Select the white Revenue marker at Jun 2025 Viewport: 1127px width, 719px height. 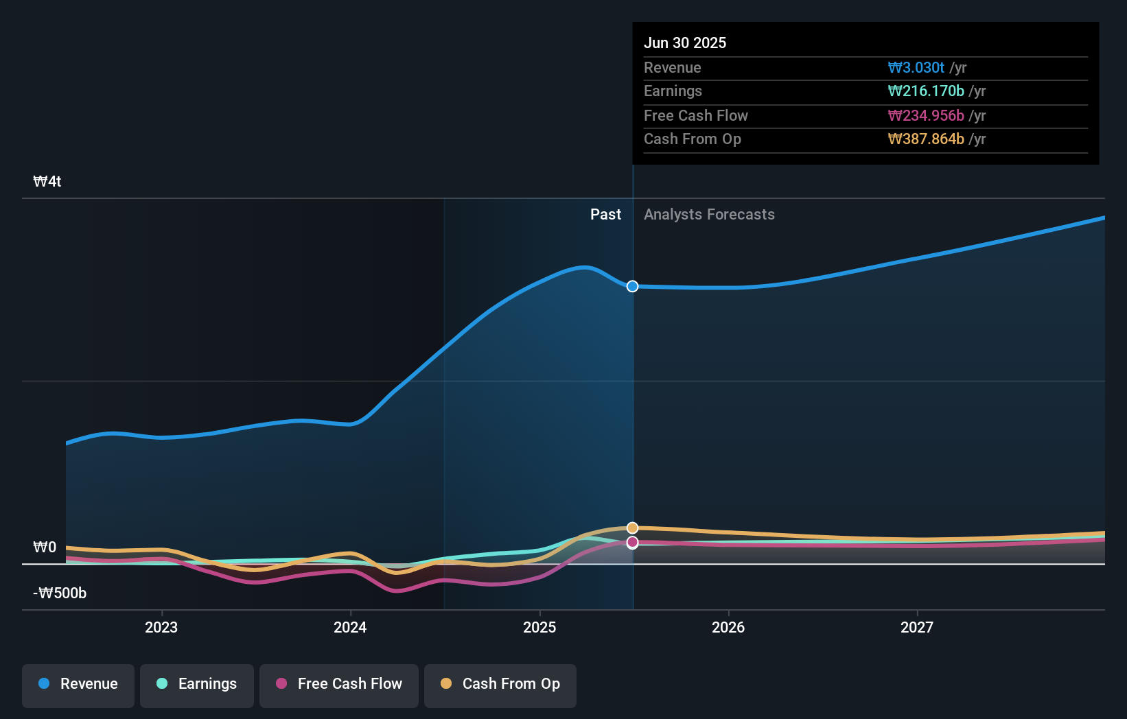point(631,287)
